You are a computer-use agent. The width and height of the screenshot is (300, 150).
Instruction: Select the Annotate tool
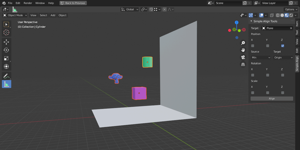point(6,76)
